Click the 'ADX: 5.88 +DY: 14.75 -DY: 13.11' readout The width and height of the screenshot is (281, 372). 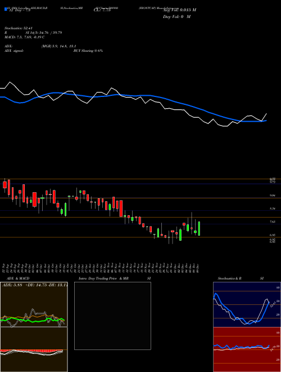[x=35, y=285]
